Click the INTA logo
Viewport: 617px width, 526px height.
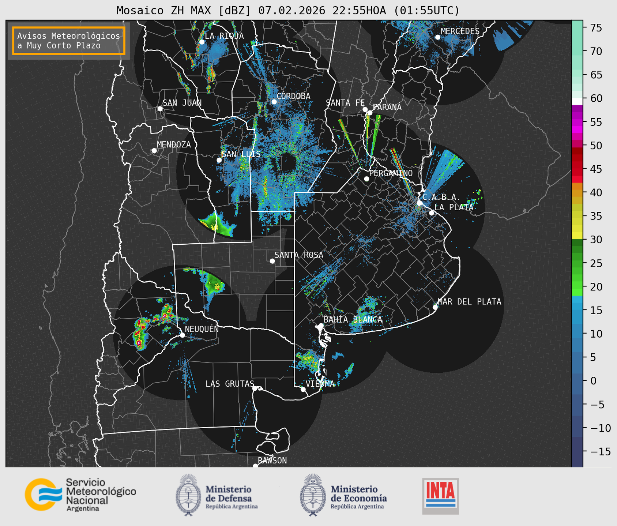pyautogui.click(x=440, y=496)
